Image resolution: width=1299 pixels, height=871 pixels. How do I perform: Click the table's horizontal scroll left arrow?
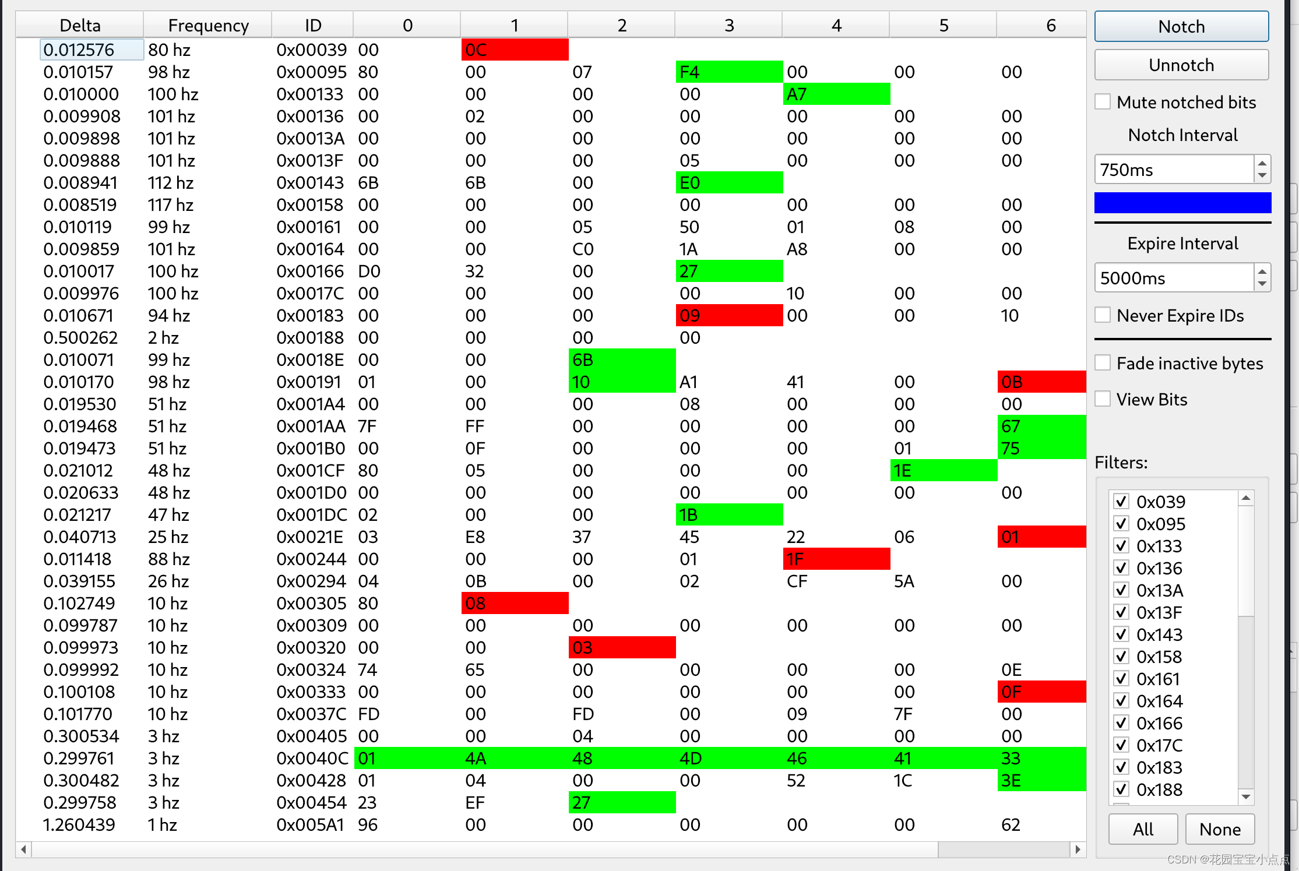click(x=23, y=849)
